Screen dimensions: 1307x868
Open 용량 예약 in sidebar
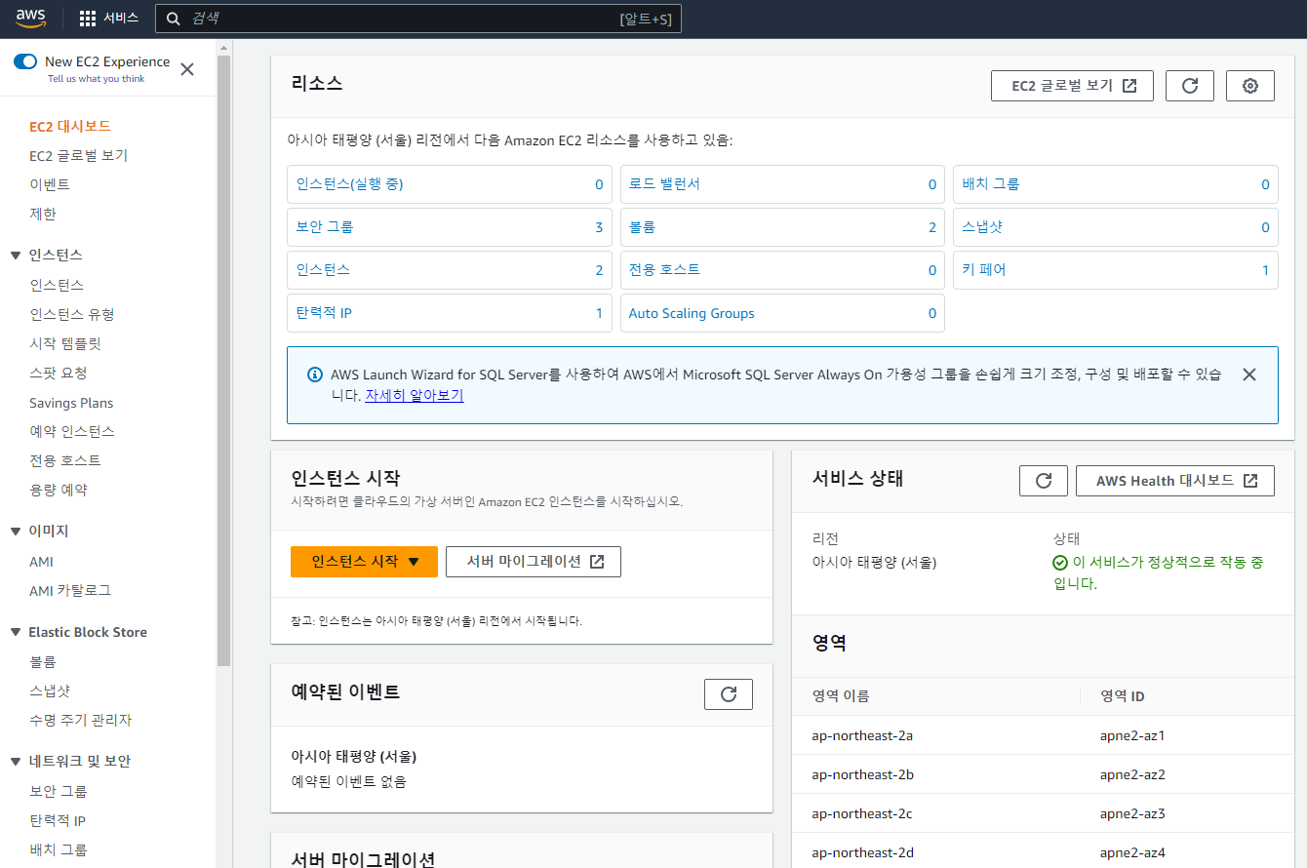[x=59, y=491]
